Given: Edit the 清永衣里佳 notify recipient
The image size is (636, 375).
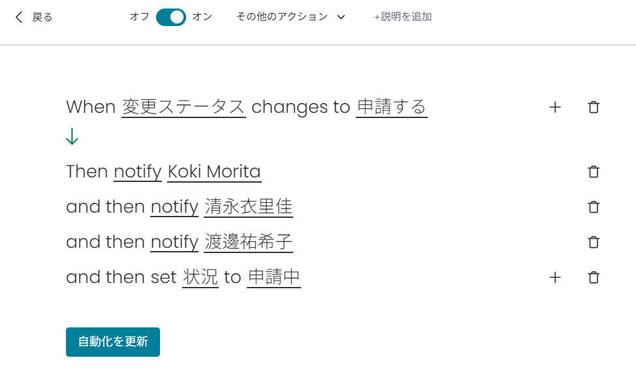Looking at the screenshot, I should click(x=248, y=207).
